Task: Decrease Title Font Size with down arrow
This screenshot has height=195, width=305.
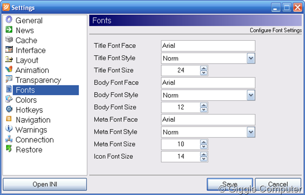Action: (204, 73)
